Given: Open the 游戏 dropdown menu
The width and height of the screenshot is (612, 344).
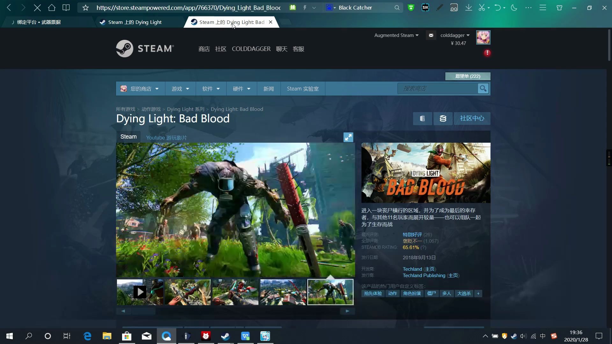Looking at the screenshot, I should pyautogui.click(x=180, y=89).
